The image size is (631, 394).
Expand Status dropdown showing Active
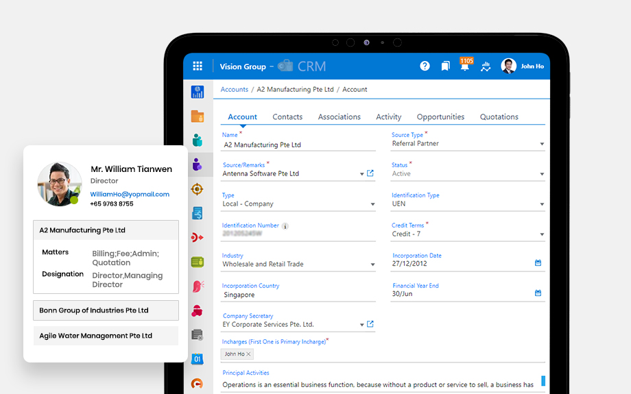(542, 174)
